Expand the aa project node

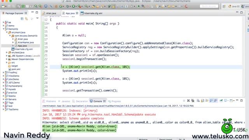[4, 23]
